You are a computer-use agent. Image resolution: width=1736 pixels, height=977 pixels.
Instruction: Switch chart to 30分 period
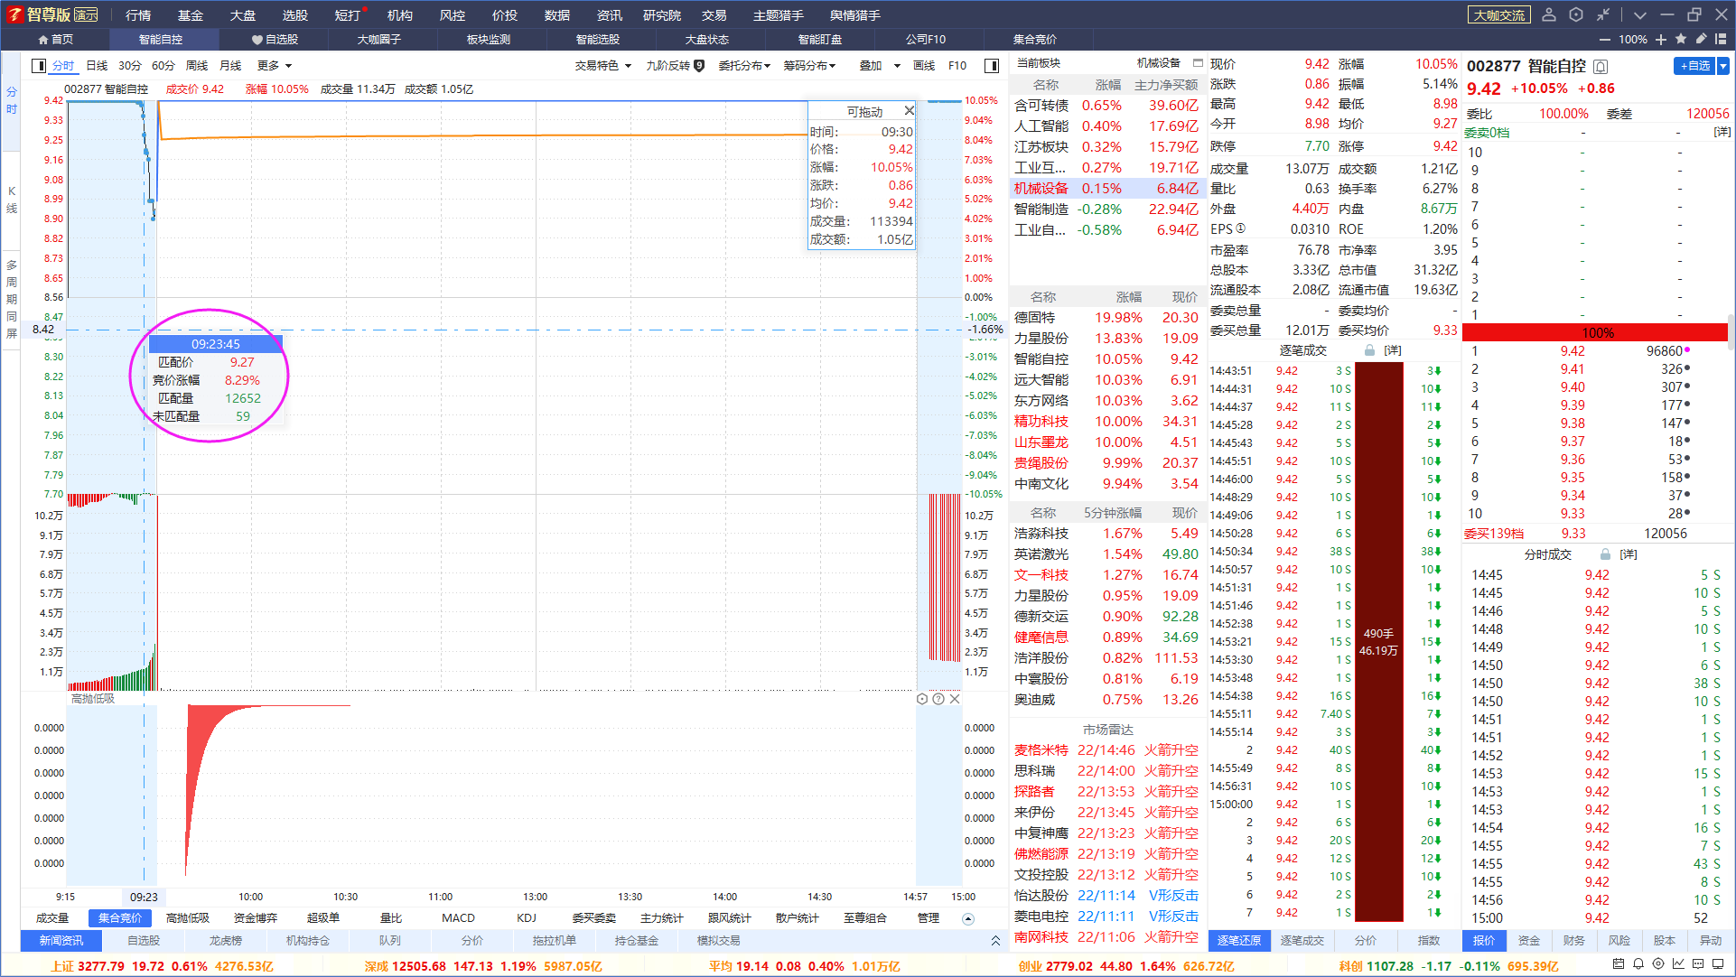click(x=130, y=66)
